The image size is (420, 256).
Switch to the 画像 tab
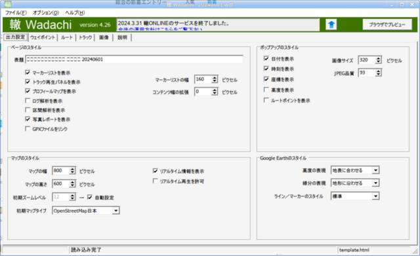click(x=104, y=37)
